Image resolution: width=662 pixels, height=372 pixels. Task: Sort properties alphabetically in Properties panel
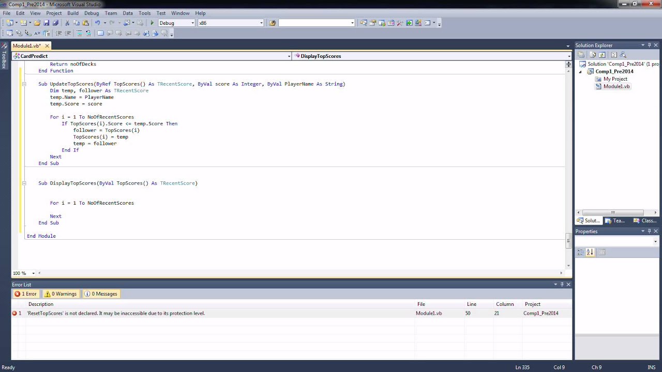click(x=590, y=252)
